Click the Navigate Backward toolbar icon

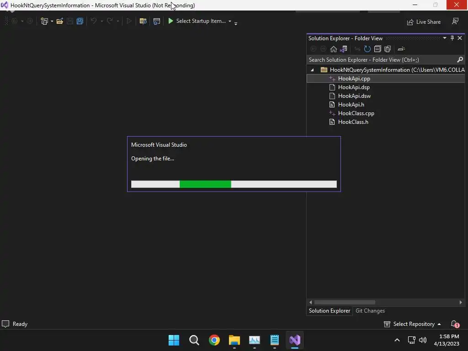point(14,21)
